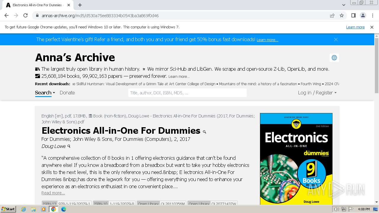Viewport: 379px width, 213px height.
Task: Open the globe language selector
Action: (x=334, y=58)
